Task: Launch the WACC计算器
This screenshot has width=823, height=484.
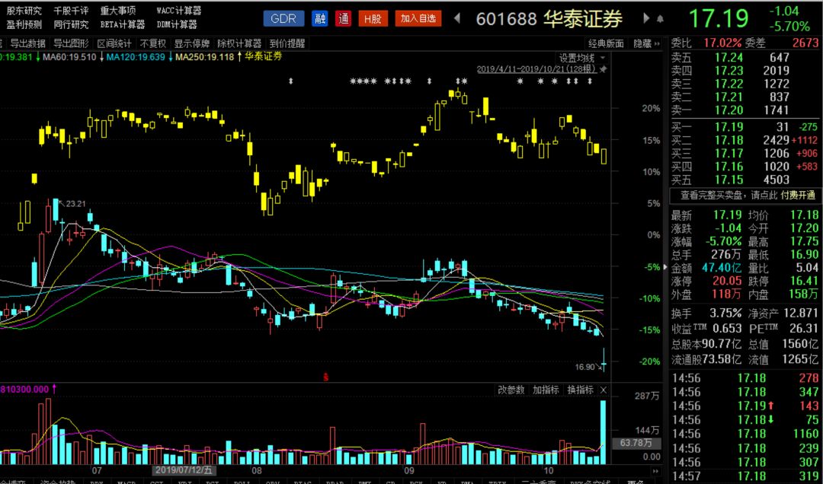Action: pos(179,11)
